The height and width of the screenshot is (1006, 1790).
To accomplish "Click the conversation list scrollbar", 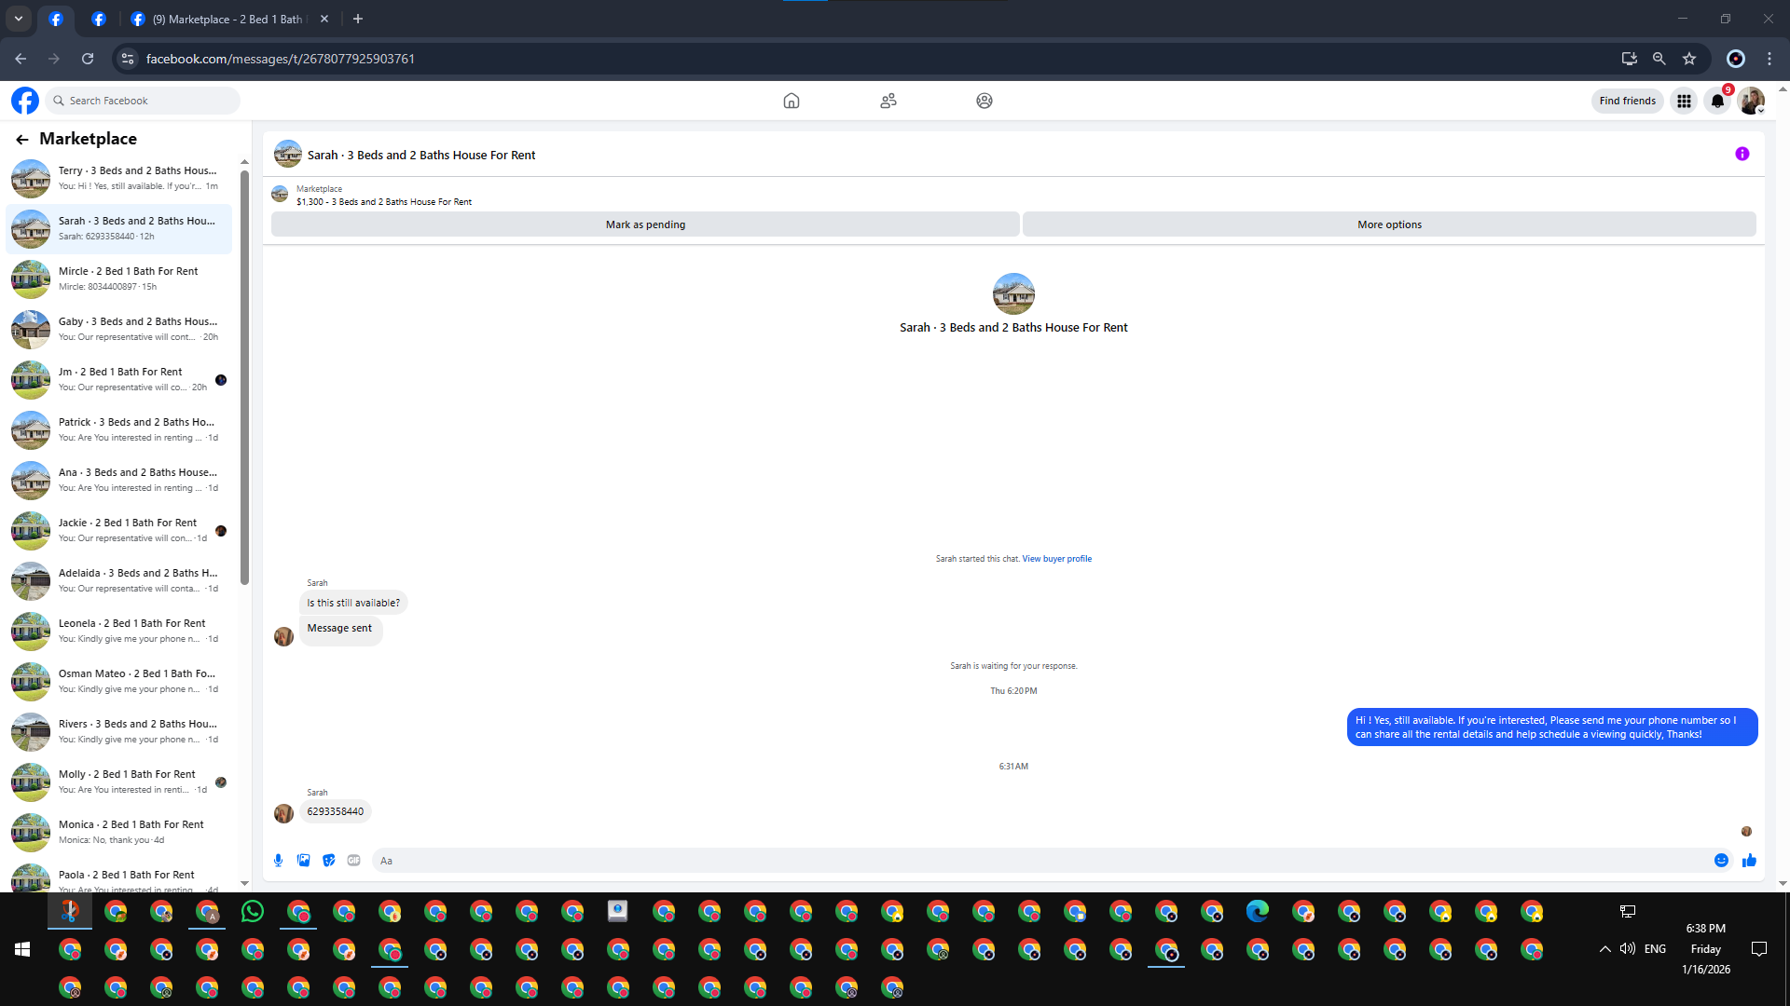I will point(244,373).
